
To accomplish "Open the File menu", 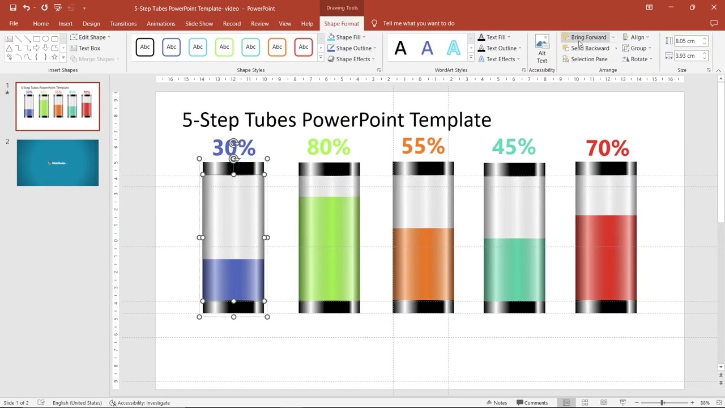I will pos(14,24).
